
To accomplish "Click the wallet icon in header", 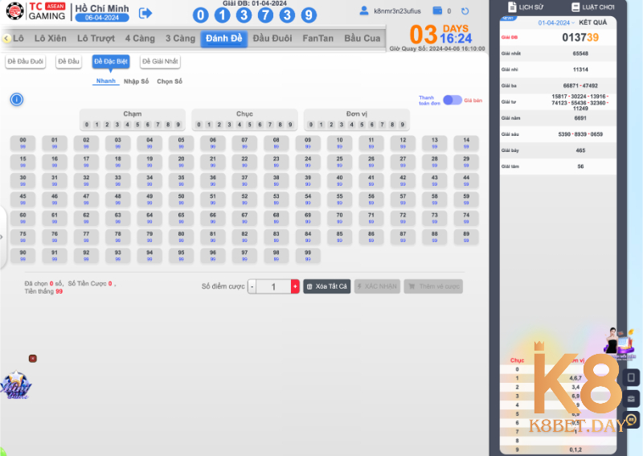I will click(437, 11).
